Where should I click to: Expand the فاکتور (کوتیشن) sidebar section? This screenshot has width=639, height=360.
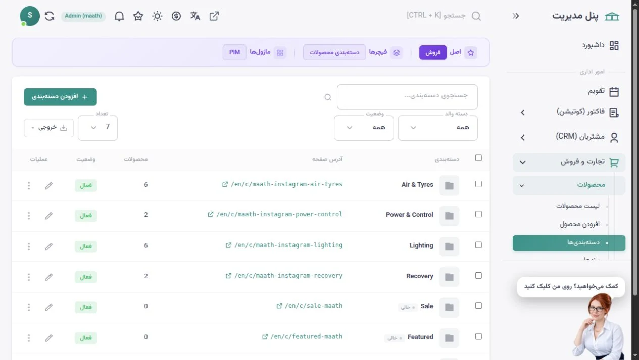(569, 112)
